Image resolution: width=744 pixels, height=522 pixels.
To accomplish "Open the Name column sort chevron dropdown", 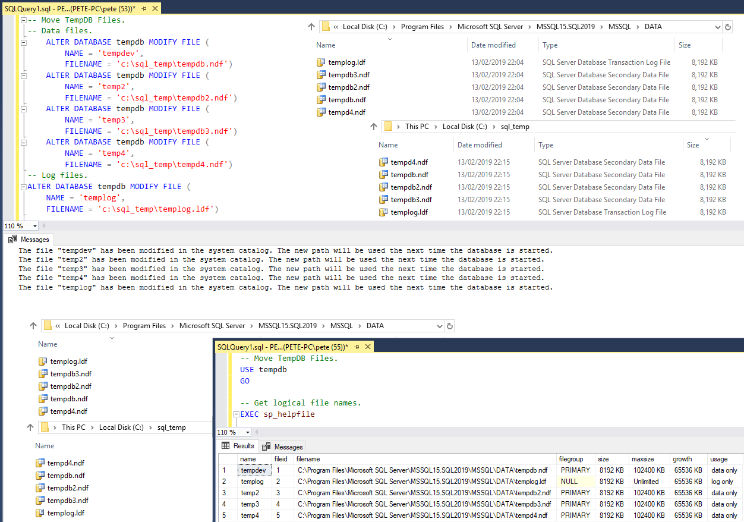I will click(391, 40).
